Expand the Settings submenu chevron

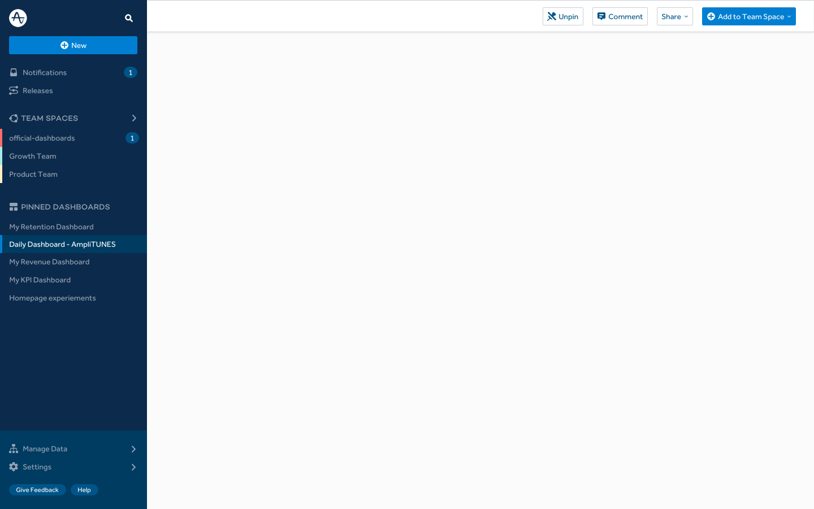pyautogui.click(x=134, y=467)
